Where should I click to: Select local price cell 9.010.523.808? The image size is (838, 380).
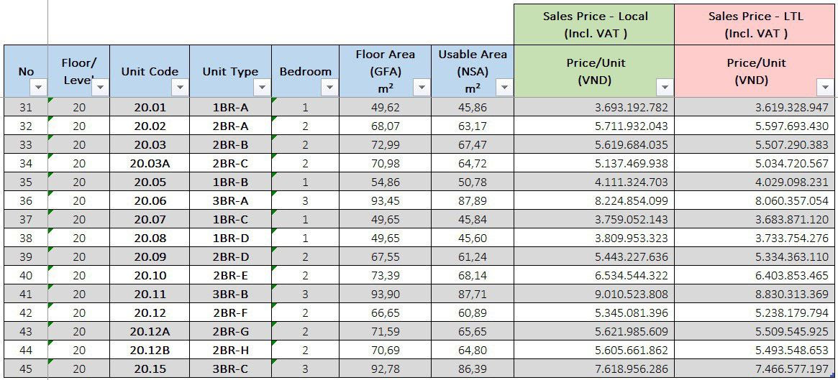point(594,294)
